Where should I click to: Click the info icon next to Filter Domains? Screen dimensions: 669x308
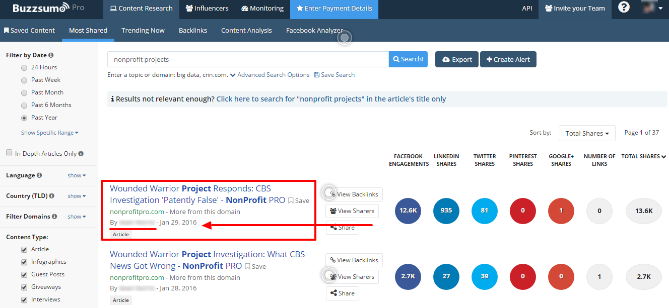(54, 217)
